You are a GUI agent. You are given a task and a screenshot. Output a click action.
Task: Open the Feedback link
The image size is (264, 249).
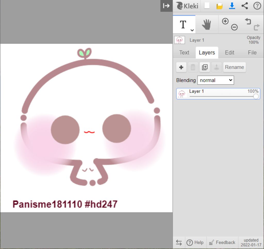point(222,243)
